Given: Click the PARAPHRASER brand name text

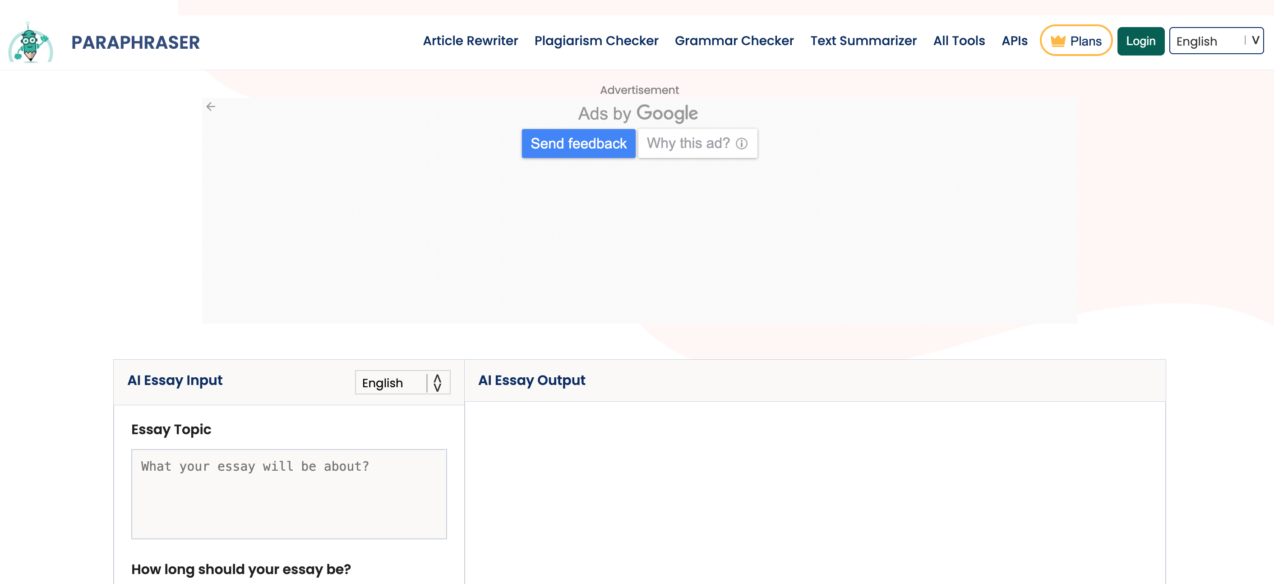Looking at the screenshot, I should coord(135,42).
